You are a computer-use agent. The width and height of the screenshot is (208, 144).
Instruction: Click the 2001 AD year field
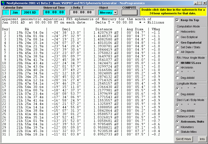pos(30,12)
